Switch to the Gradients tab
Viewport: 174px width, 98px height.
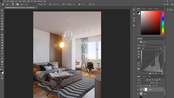[150, 9]
